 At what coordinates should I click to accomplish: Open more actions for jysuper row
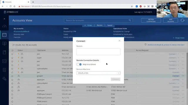click(x=183, y=76)
